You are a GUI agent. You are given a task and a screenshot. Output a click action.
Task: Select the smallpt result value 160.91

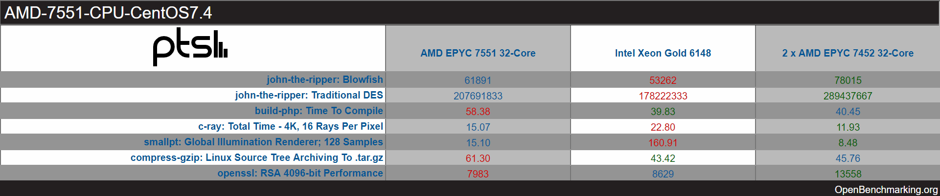[x=663, y=143]
